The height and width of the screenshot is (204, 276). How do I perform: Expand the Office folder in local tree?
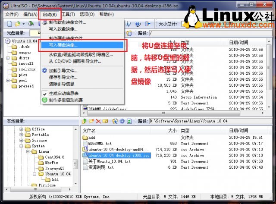[x=21, y=129]
